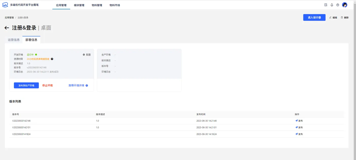Select the 部署信息 tab
Screen dimensions: 356x160
pos(31,40)
